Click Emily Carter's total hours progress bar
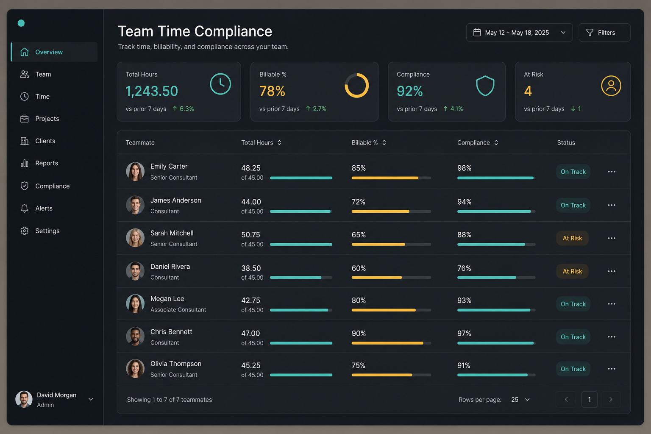 click(301, 178)
